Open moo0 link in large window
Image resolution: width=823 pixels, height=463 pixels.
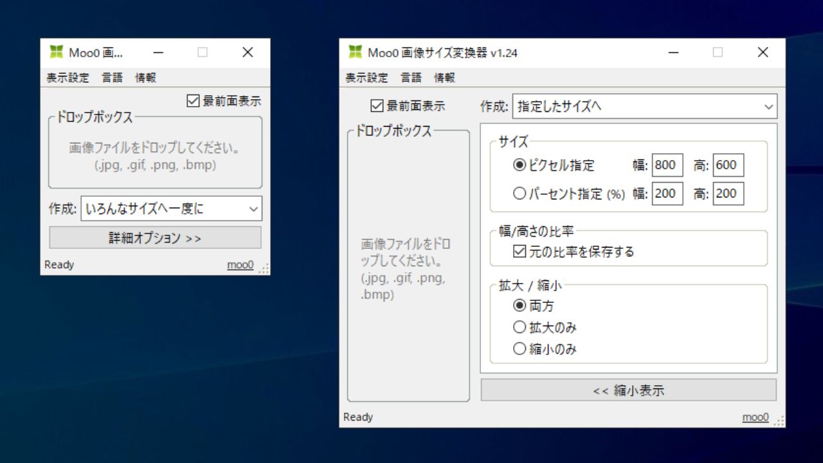[755, 417]
